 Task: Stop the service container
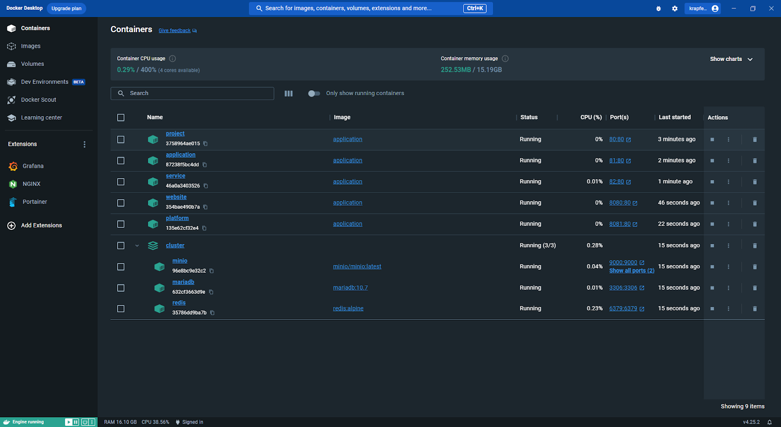[x=712, y=182]
